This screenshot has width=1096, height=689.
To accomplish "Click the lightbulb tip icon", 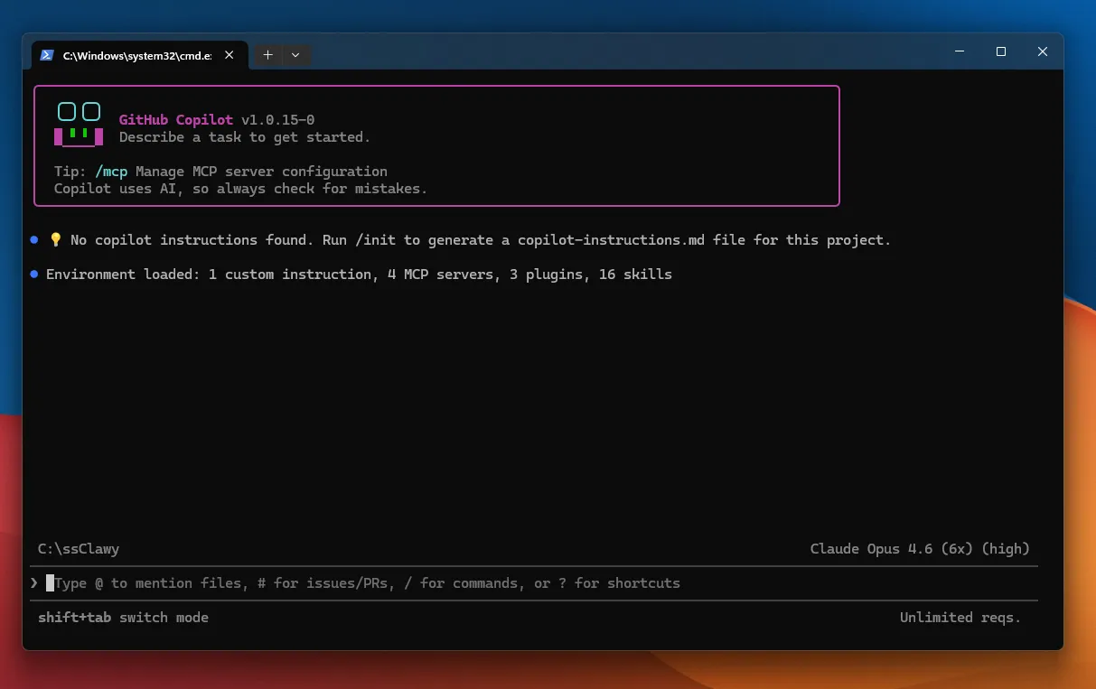I will coord(55,238).
